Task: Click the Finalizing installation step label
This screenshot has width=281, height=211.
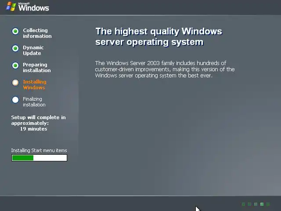Action: click(34, 102)
